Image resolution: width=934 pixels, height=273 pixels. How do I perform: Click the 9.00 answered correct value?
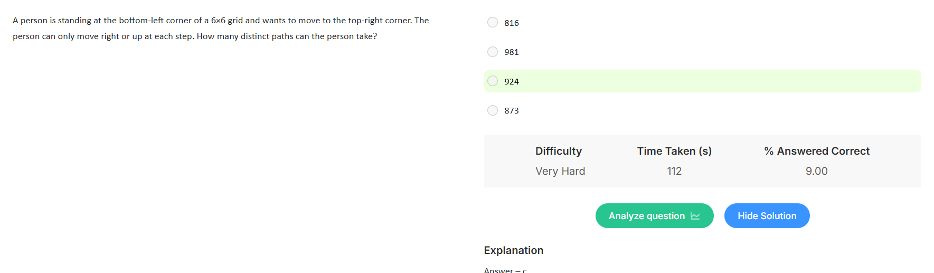[817, 171]
